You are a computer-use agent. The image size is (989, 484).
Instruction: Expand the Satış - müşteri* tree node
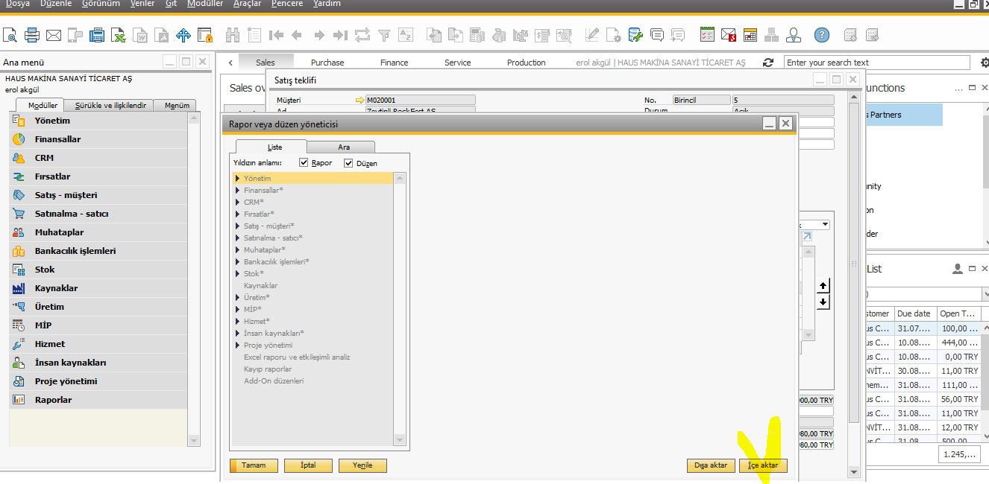237,226
